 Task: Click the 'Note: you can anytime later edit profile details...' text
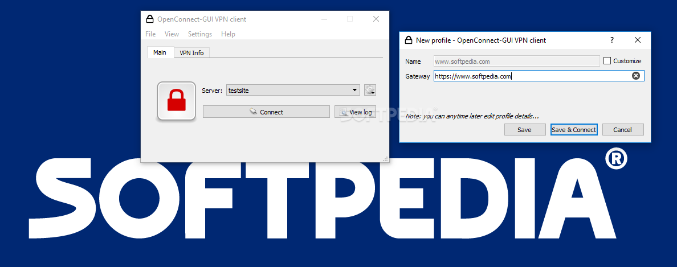coord(472,116)
